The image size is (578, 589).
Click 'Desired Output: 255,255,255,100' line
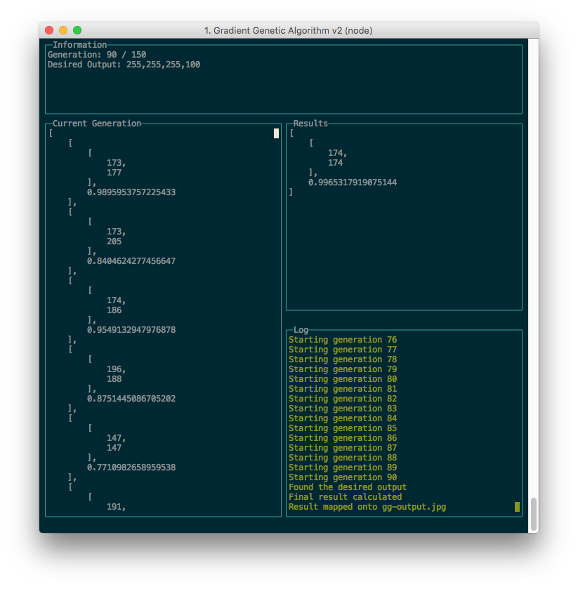pos(124,65)
